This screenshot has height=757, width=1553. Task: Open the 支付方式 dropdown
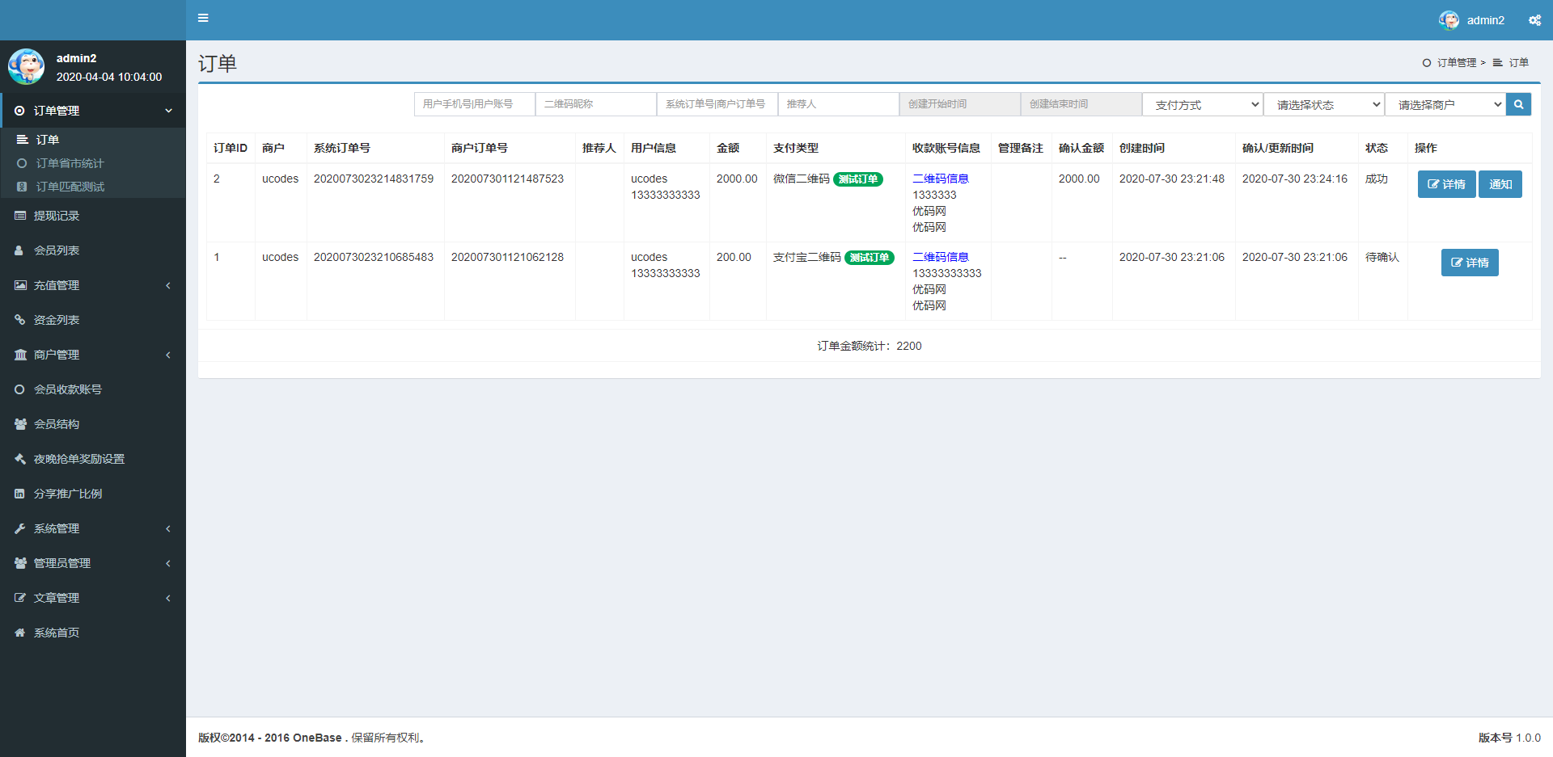tap(1201, 103)
